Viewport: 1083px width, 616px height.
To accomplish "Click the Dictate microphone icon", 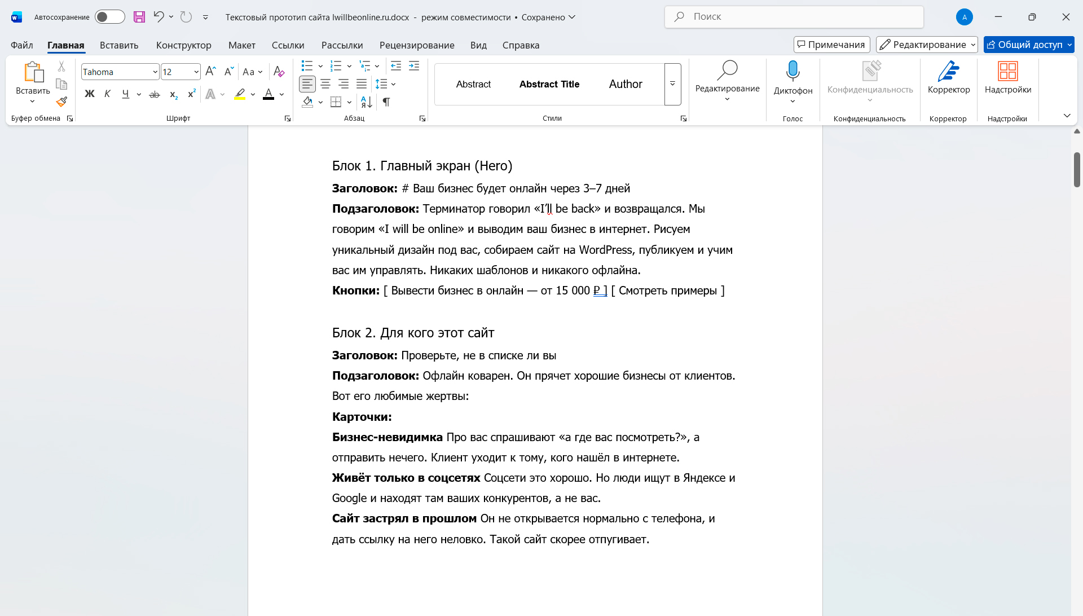I will (793, 71).
